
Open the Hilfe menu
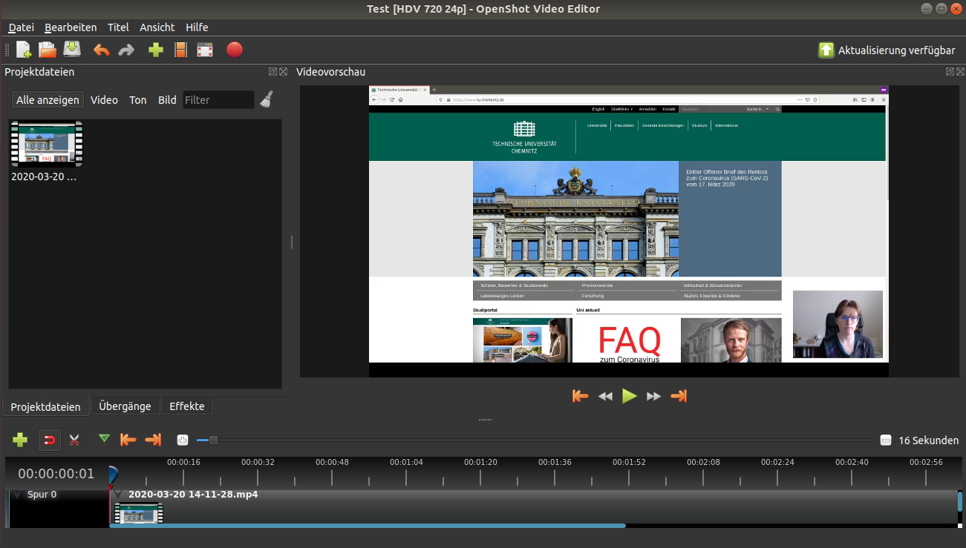pyautogui.click(x=197, y=27)
